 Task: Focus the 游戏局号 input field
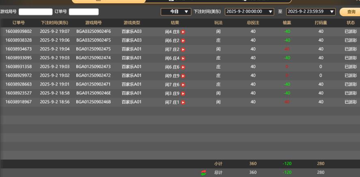(x=36, y=12)
